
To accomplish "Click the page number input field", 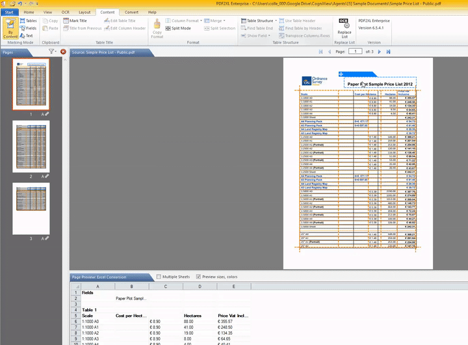I will point(356,51).
